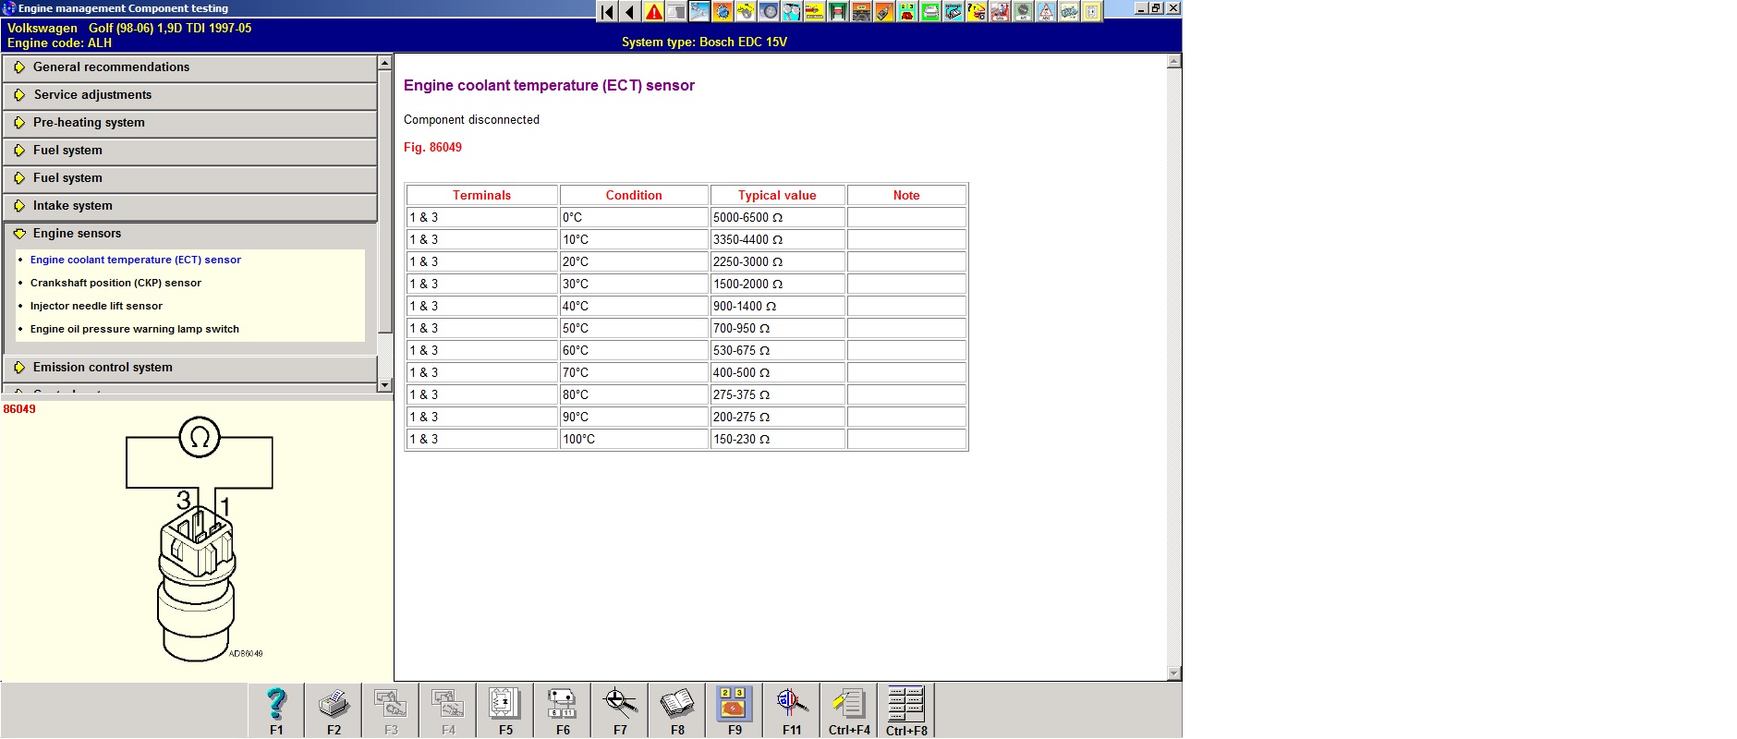Open the Fig. 86049 link
This screenshot has width=1737, height=739.
click(432, 148)
